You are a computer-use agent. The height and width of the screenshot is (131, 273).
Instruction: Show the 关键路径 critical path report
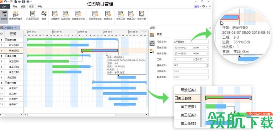[55, 16]
